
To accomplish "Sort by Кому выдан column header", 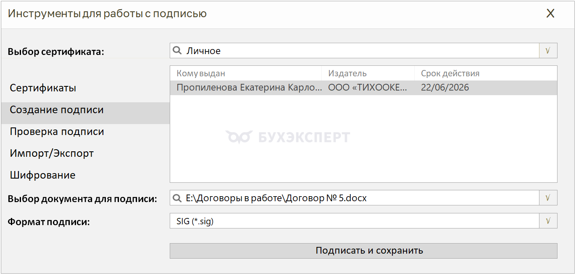I will point(201,73).
